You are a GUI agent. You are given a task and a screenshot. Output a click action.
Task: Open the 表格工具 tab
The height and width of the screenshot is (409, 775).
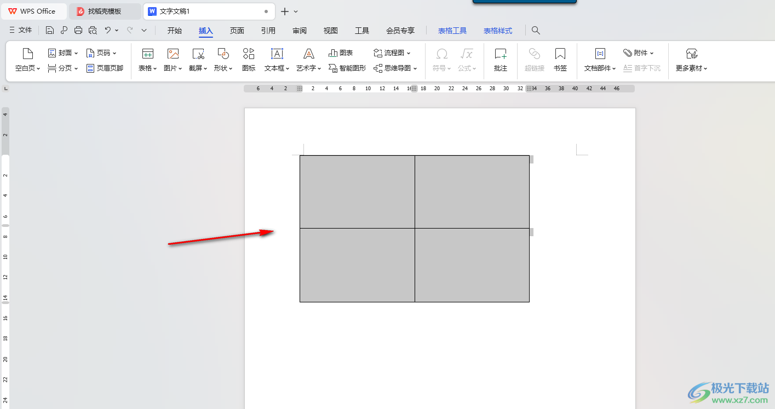pyautogui.click(x=452, y=31)
